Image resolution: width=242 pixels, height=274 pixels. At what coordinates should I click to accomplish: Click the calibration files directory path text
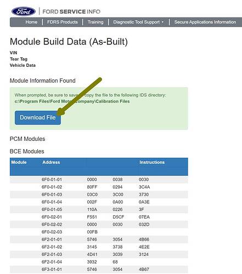(72, 101)
